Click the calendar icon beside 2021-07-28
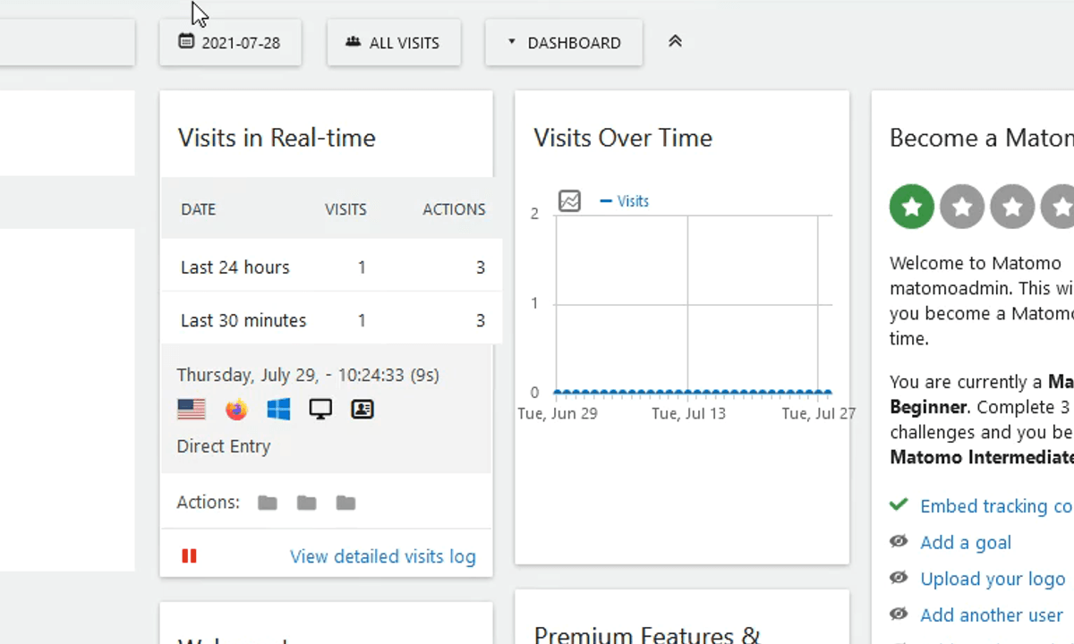 coord(186,41)
